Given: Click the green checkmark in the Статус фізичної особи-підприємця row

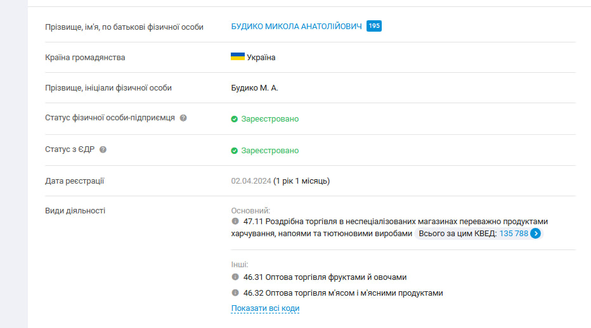Looking at the screenshot, I should tap(235, 119).
